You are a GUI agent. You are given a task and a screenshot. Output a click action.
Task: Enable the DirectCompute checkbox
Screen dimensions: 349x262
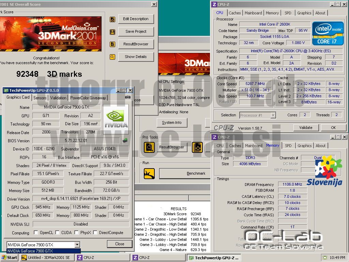[95, 233]
